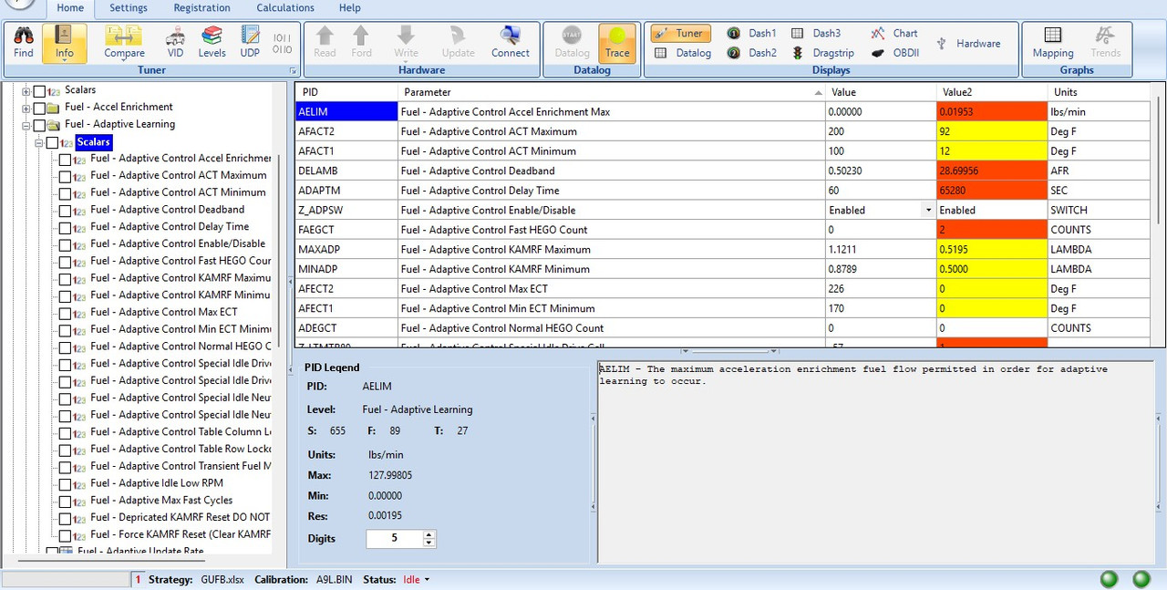
Task: Switch to the Settings ribbon tab
Action: [129, 8]
